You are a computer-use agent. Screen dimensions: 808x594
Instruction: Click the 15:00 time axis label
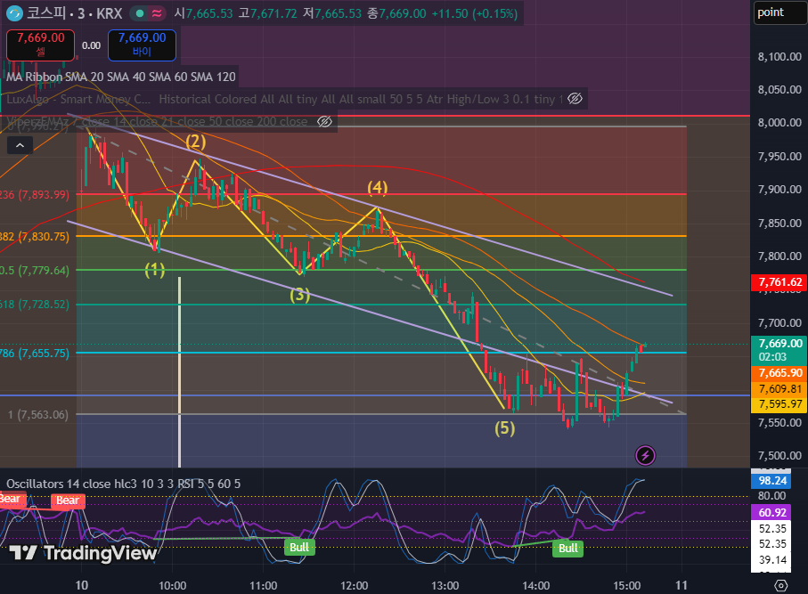click(x=626, y=585)
